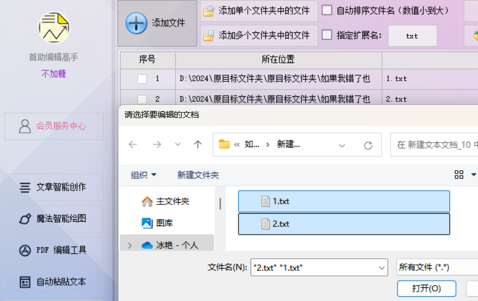Click the file name text field

click(314, 267)
